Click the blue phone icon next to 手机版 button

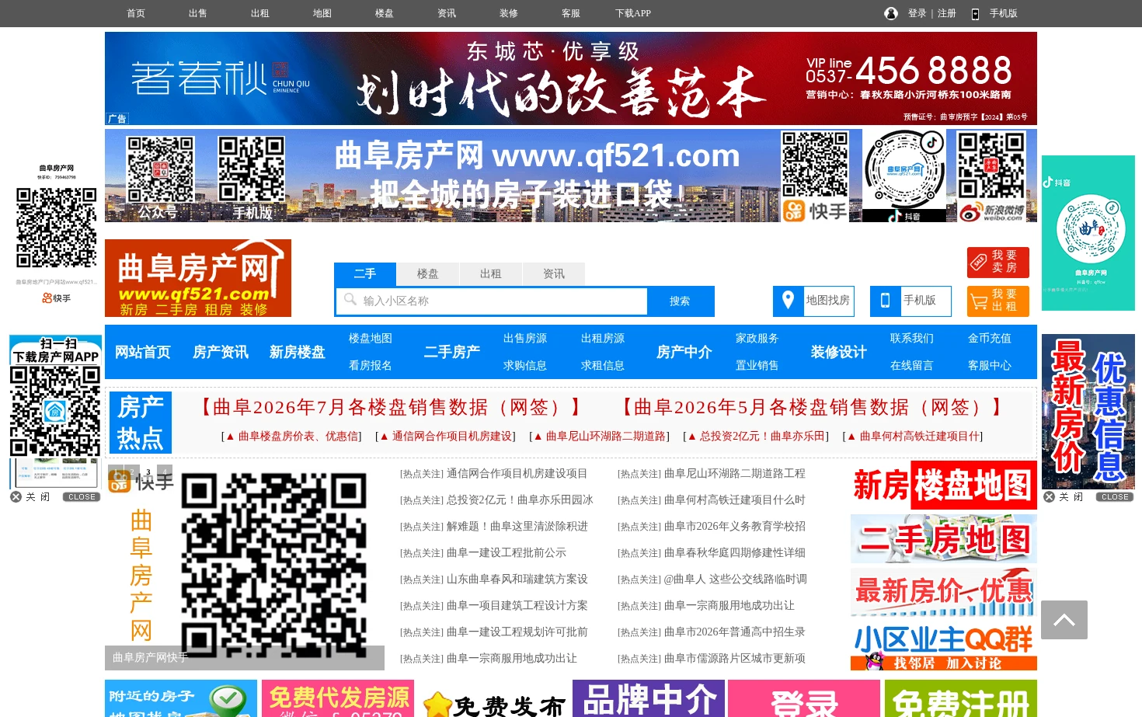coord(885,301)
